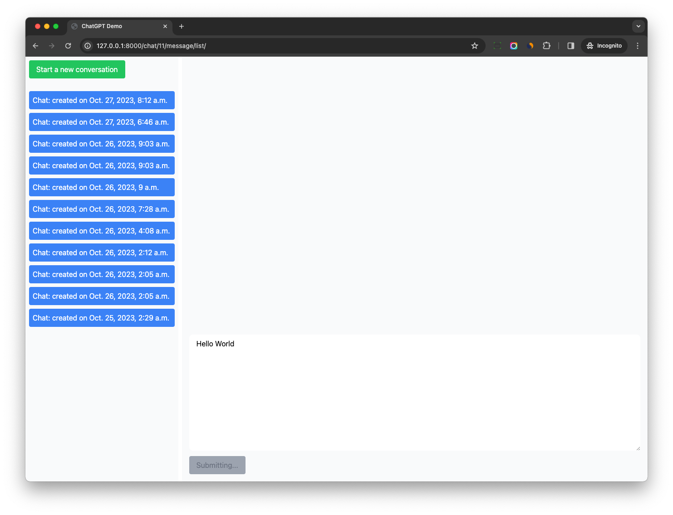Click inside the Hello World message textarea
This screenshot has width=673, height=515.
pos(414,392)
